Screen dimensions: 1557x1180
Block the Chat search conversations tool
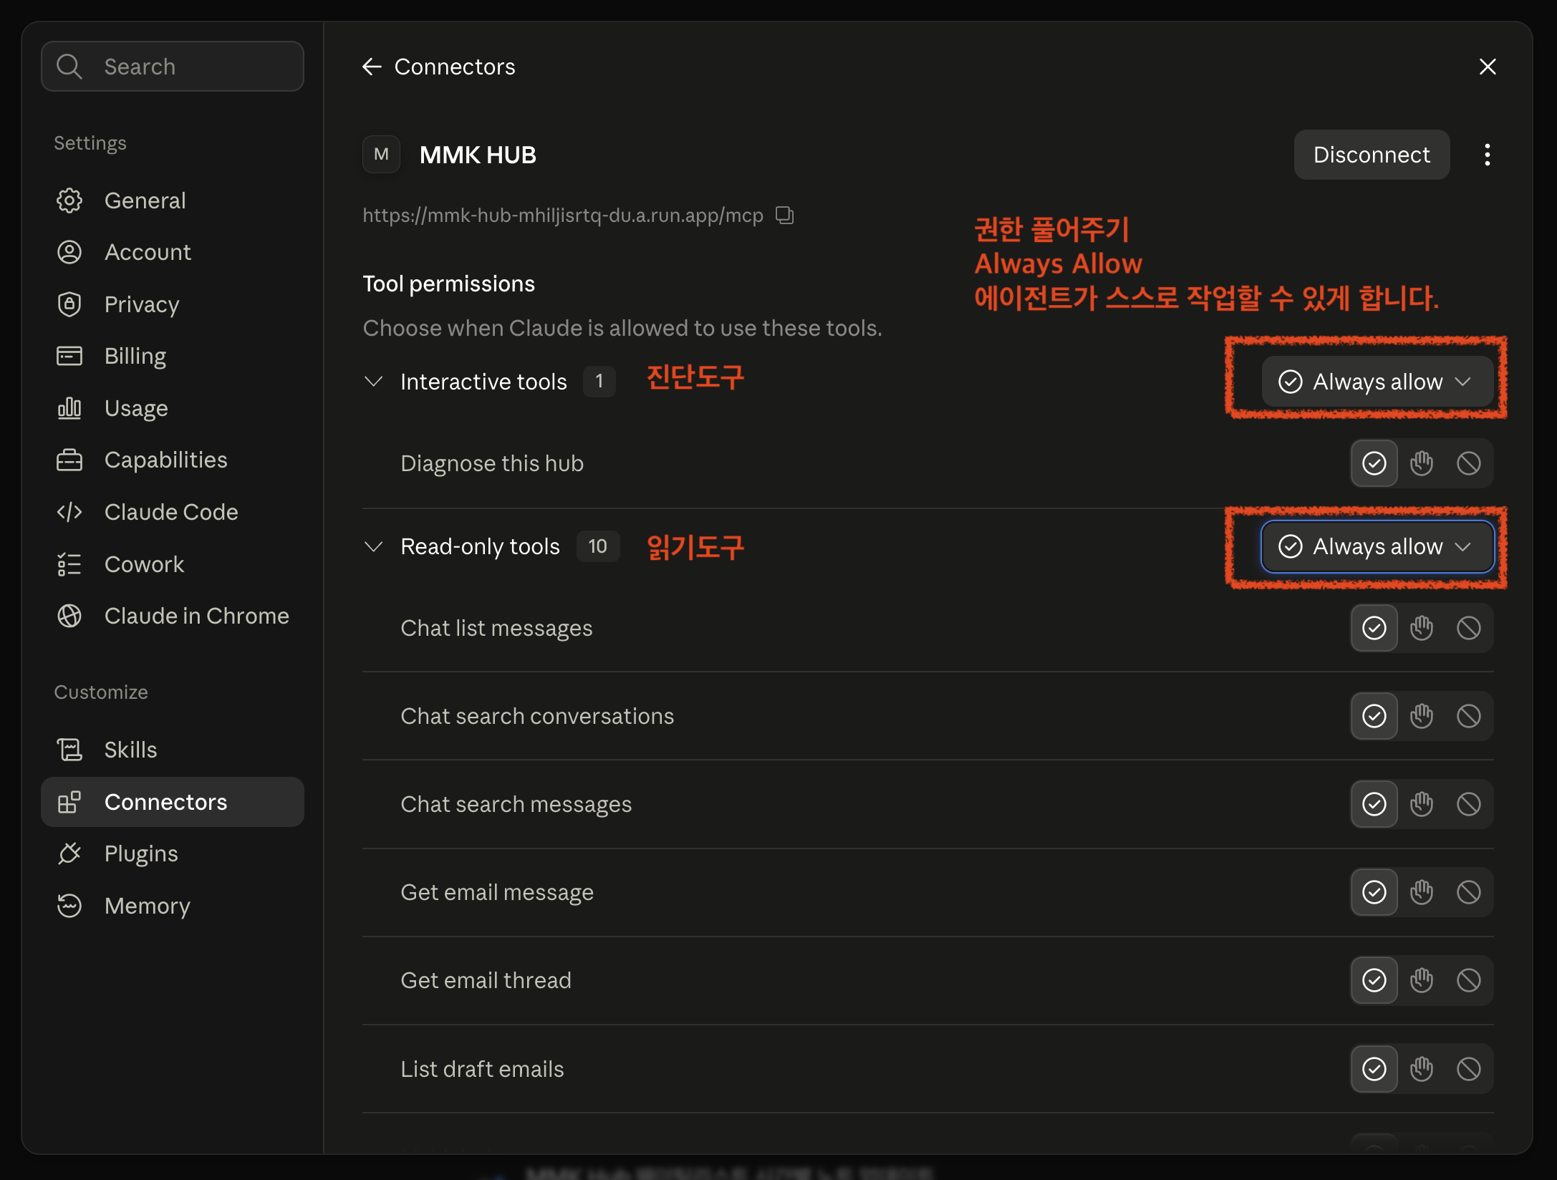[1468, 716]
